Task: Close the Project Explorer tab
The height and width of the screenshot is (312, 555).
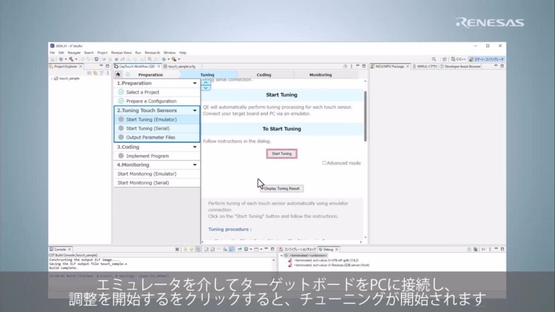Action: pyautogui.click(x=81, y=66)
